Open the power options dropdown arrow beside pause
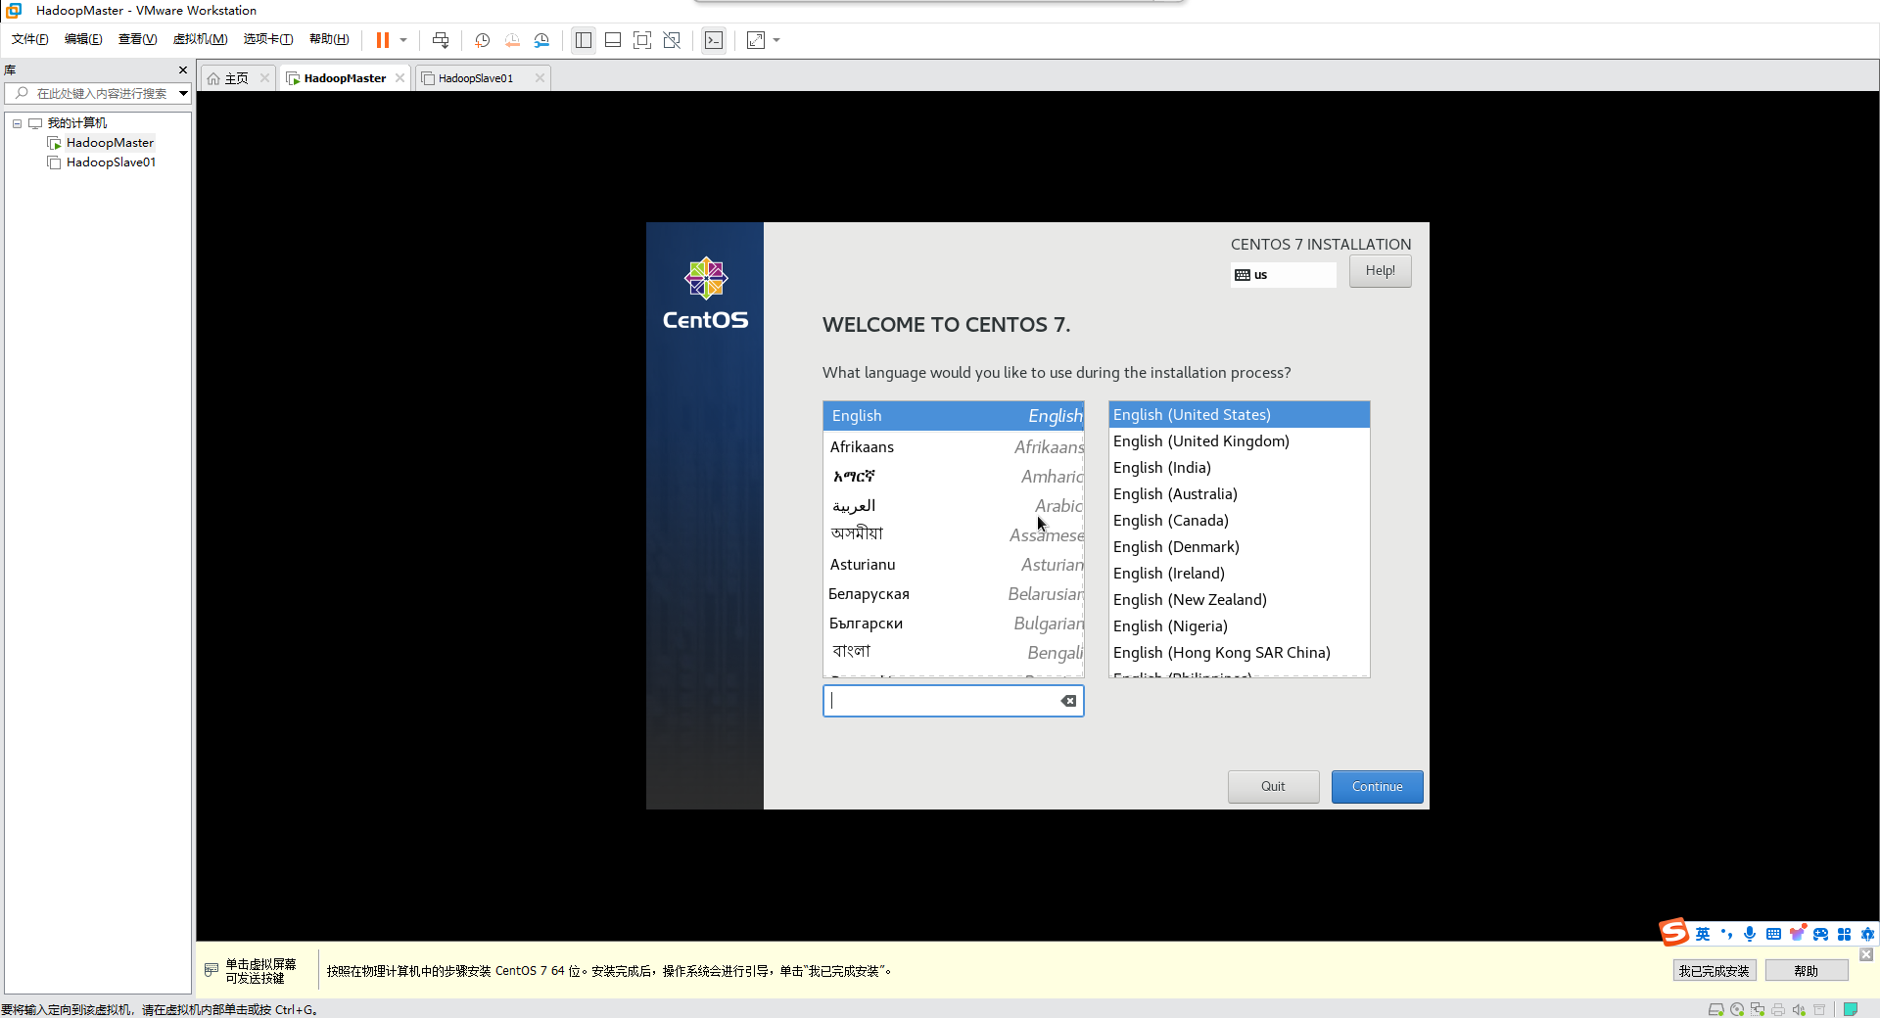Screen dimensions: 1880x1018 point(403,40)
